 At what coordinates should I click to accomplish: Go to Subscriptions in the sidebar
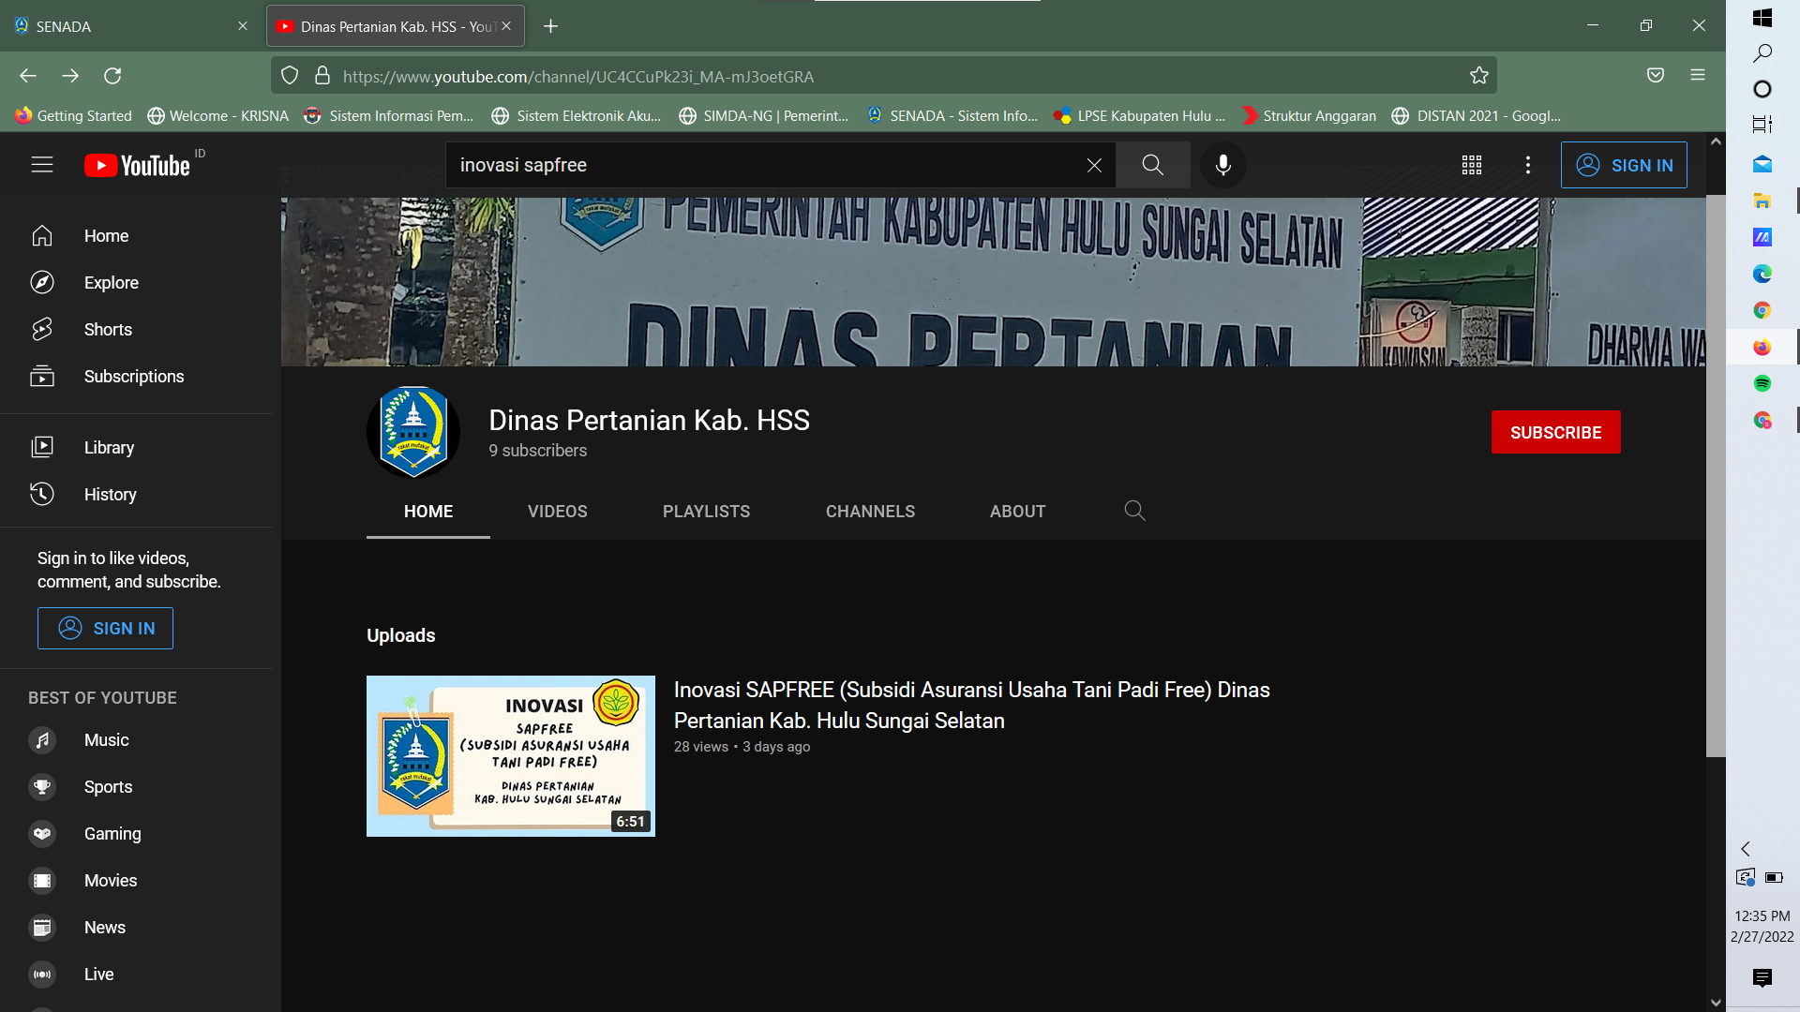(136, 377)
